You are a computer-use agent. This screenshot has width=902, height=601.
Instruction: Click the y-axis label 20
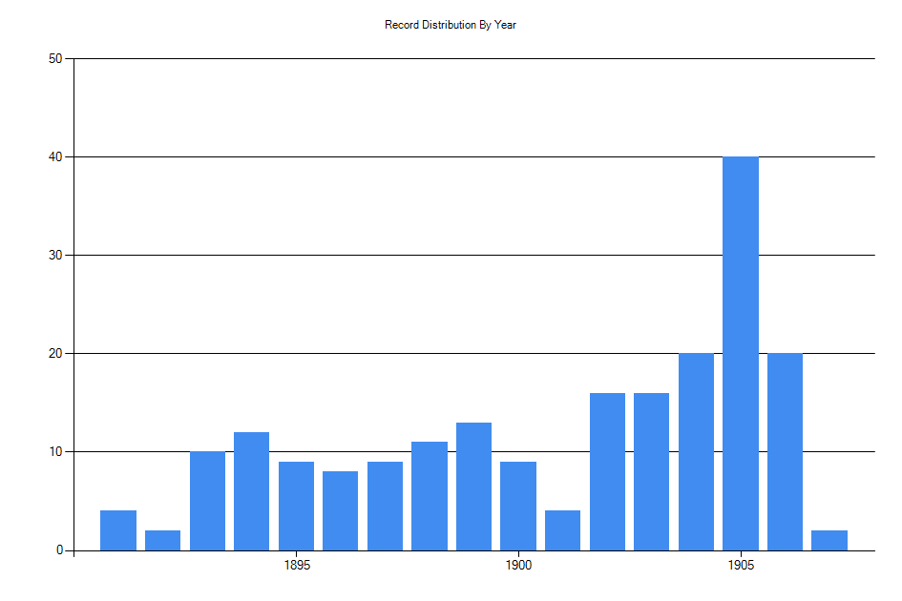pos(55,353)
